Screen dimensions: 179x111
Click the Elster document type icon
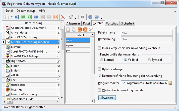(x=8, y=66)
